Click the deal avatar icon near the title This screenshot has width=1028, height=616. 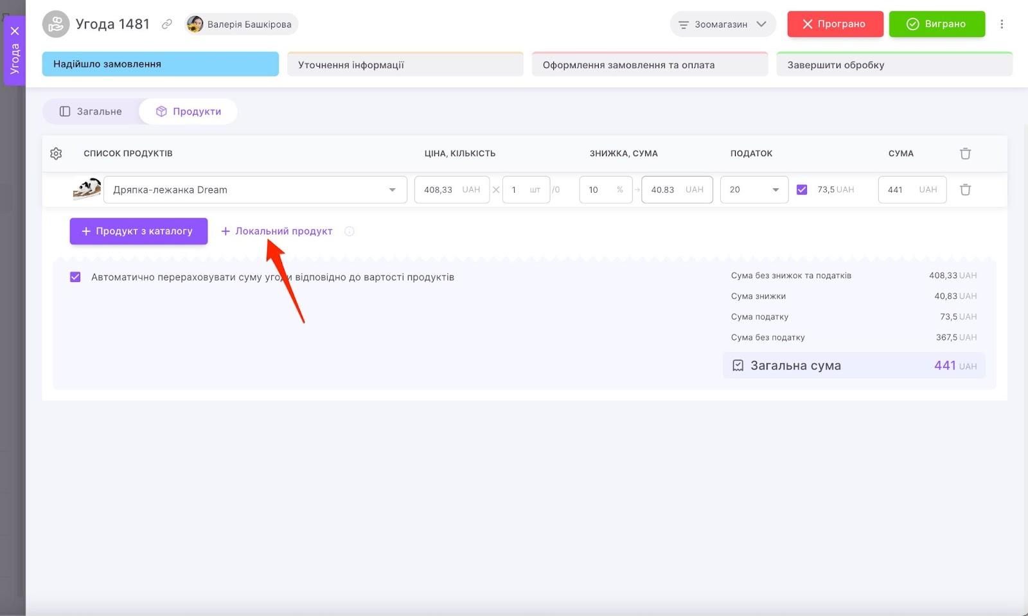(56, 24)
